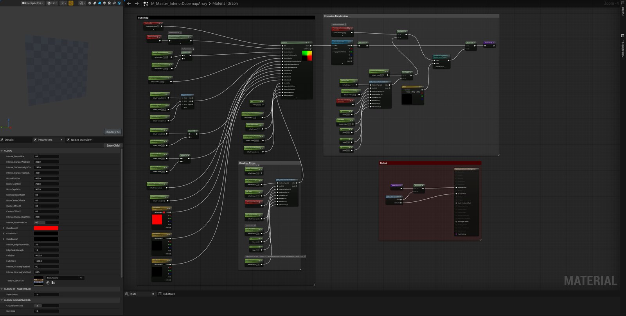
Task: Click the TextureCubeArray thumbnail preview
Action: coord(39,280)
